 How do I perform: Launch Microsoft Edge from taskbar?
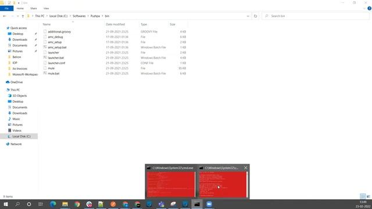pyautogui.click(x=53, y=204)
